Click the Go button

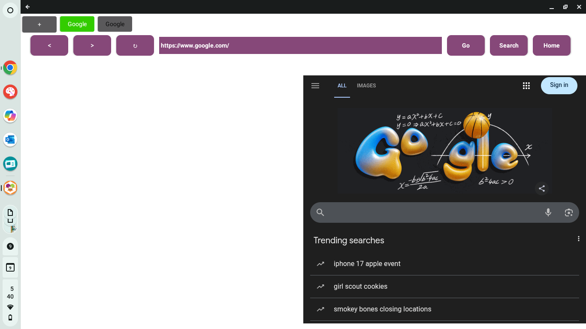click(466, 45)
